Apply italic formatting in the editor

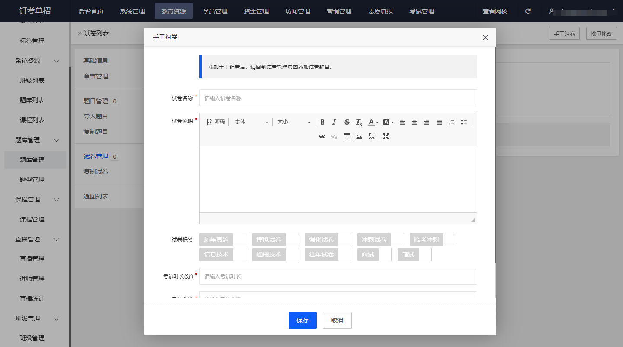tap(334, 122)
